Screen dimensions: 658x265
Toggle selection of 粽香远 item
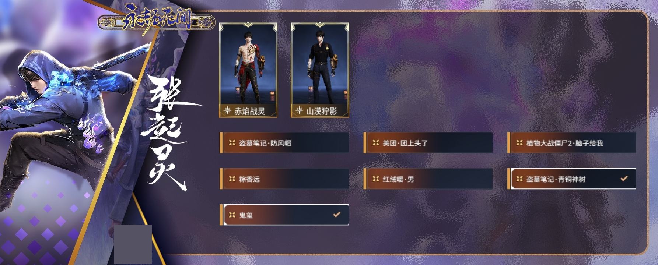click(284, 179)
